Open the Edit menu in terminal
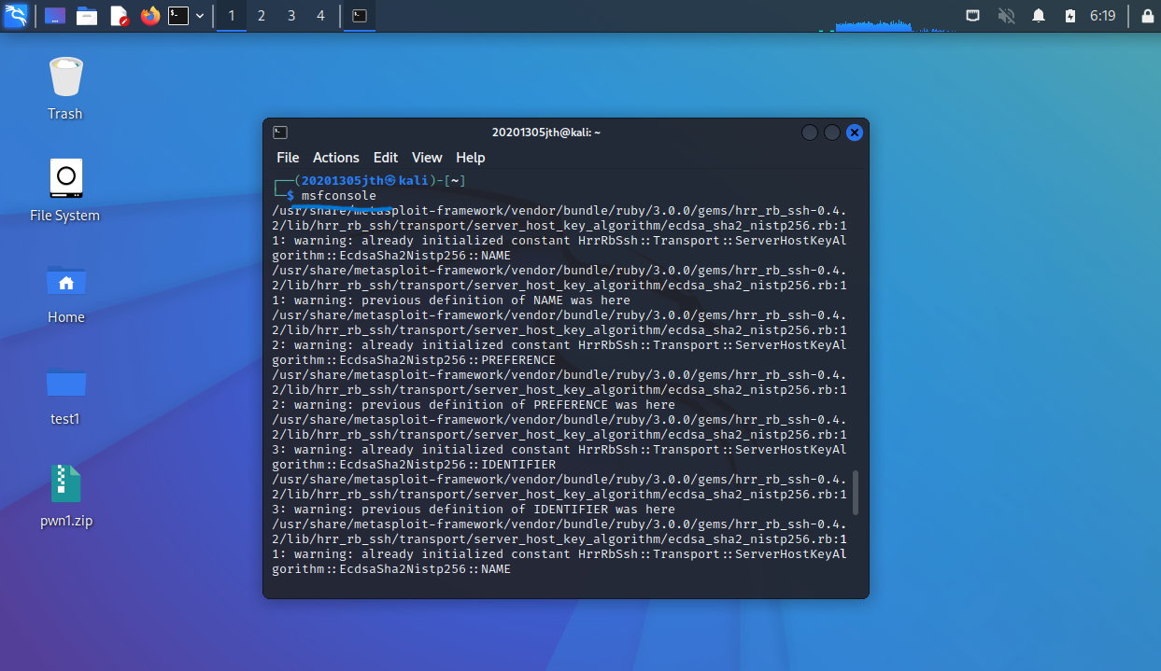Viewport: 1161px width, 671px height. pos(386,158)
